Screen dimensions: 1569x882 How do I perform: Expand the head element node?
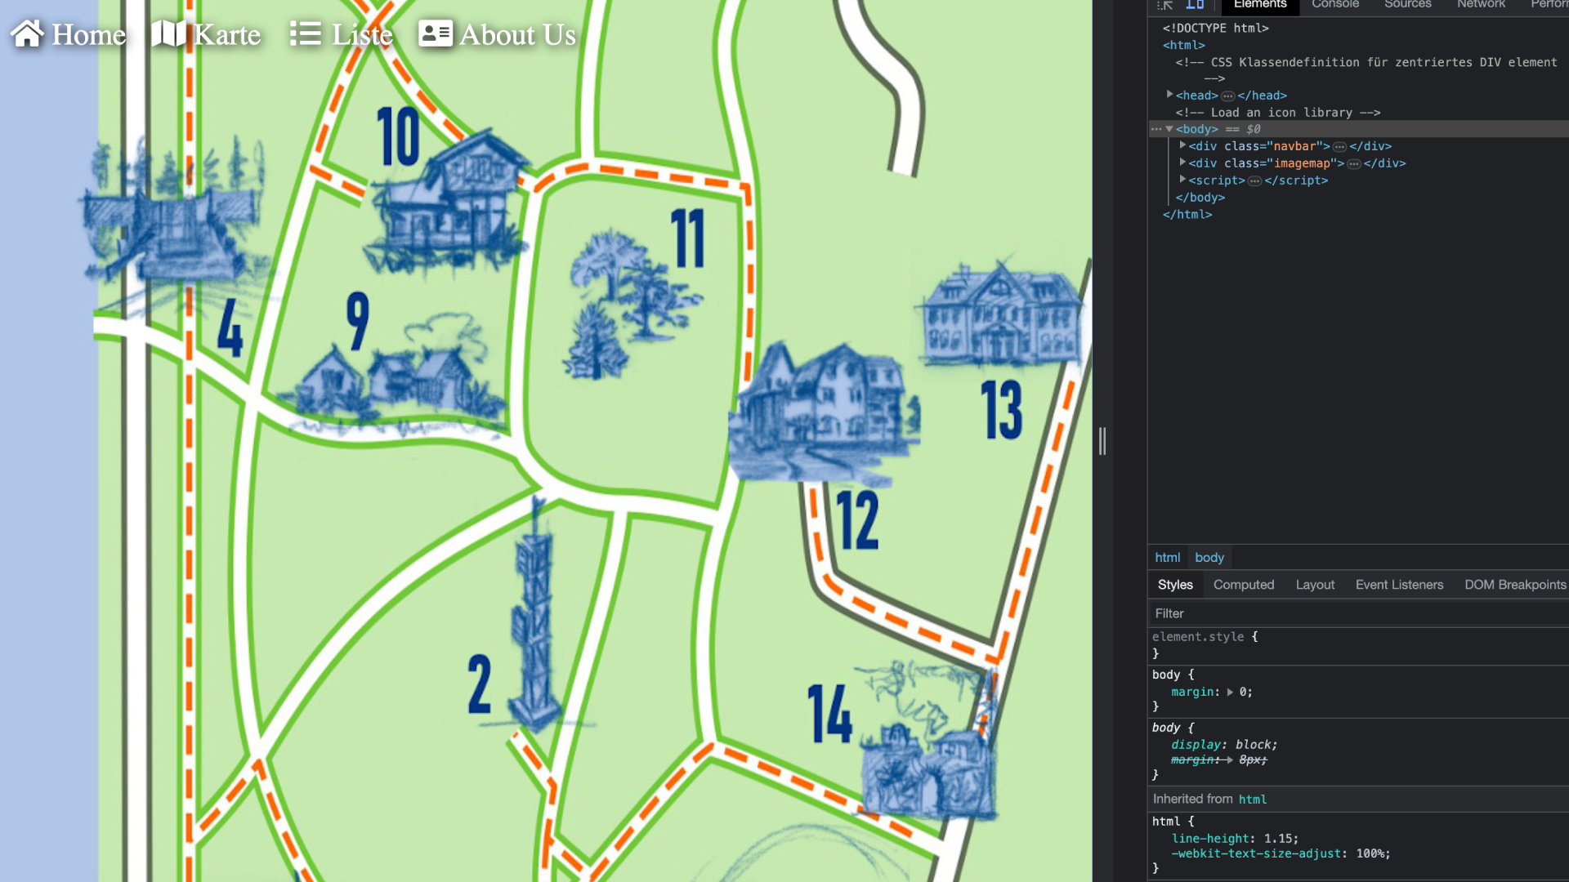(1169, 95)
